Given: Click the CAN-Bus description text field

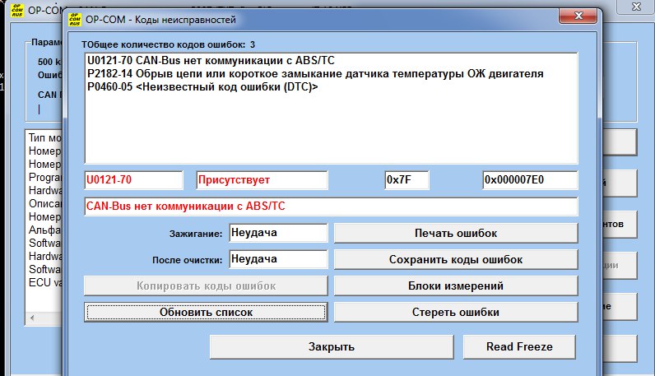Looking at the screenshot, I should coord(331,206).
